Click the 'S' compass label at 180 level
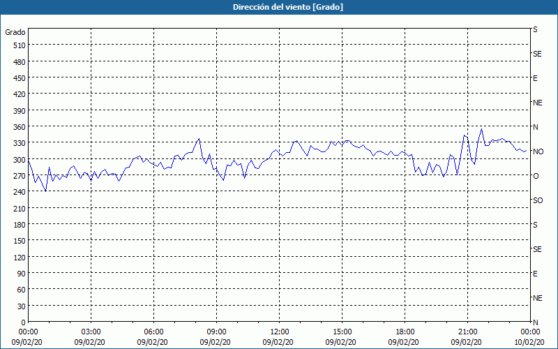 click(535, 225)
